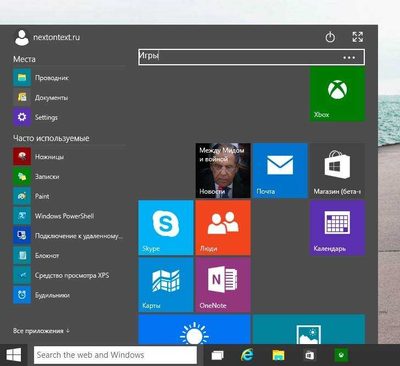Image resolution: width=400 pixels, height=366 pixels.
Task: Open the Новости news tile
Action: tap(223, 170)
